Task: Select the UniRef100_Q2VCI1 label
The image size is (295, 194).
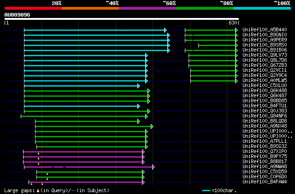Action: point(265,70)
